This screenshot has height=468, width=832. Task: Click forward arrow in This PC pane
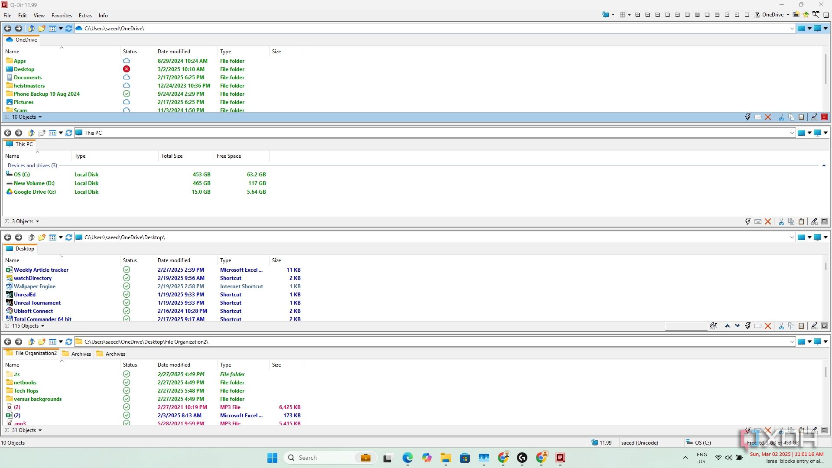[x=18, y=133]
